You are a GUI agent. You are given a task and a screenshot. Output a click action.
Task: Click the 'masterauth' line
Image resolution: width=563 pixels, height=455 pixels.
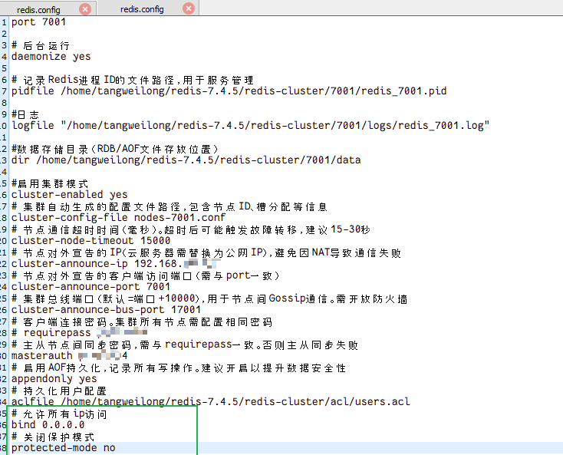(69, 355)
